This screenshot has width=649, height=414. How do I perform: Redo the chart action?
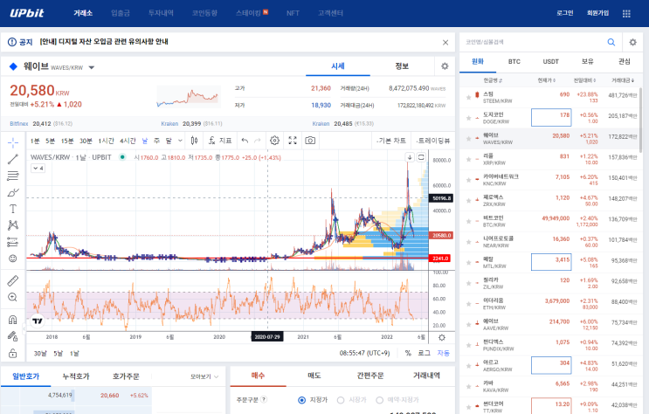258,141
